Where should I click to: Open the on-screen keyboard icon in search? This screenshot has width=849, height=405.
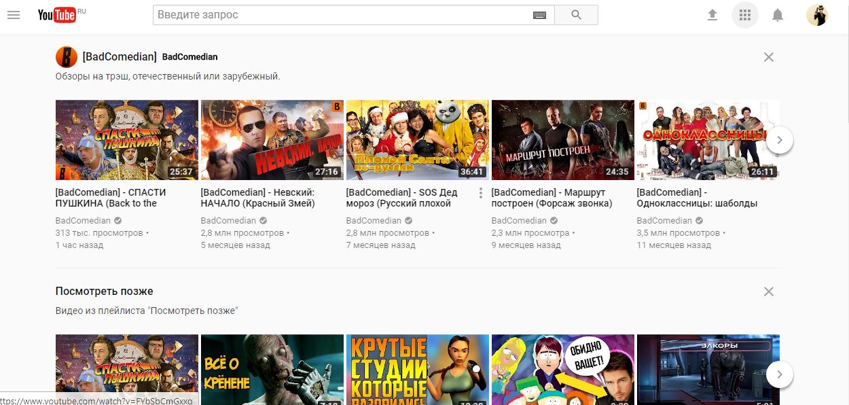(x=540, y=15)
